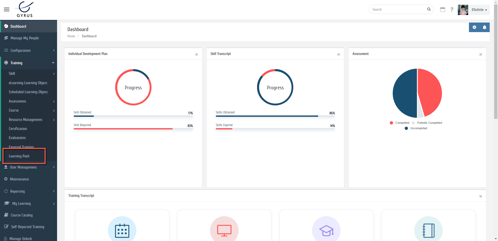Image resolution: width=498 pixels, height=241 pixels.
Task: Click the monitor icon in Training Transcript
Action: (x=224, y=230)
